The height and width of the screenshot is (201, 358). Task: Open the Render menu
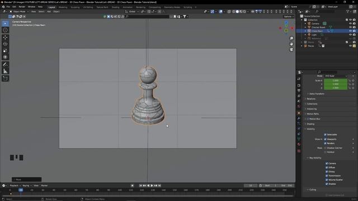[x=22, y=7]
